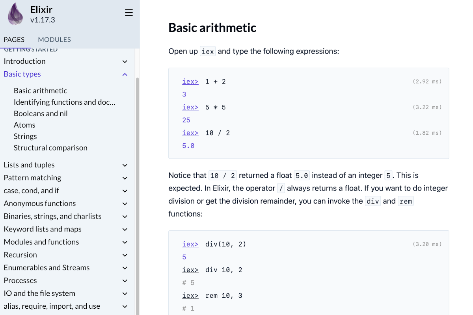The image size is (473, 315).
Task: Click the Elixir title in sidebar
Action: pyautogui.click(x=41, y=9)
